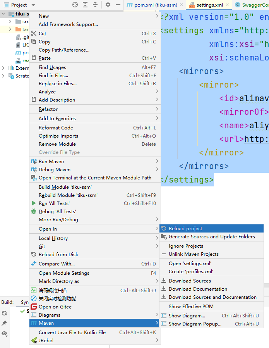
Task: Collapse the tiku-ssm root tree node
Action: 3,14
